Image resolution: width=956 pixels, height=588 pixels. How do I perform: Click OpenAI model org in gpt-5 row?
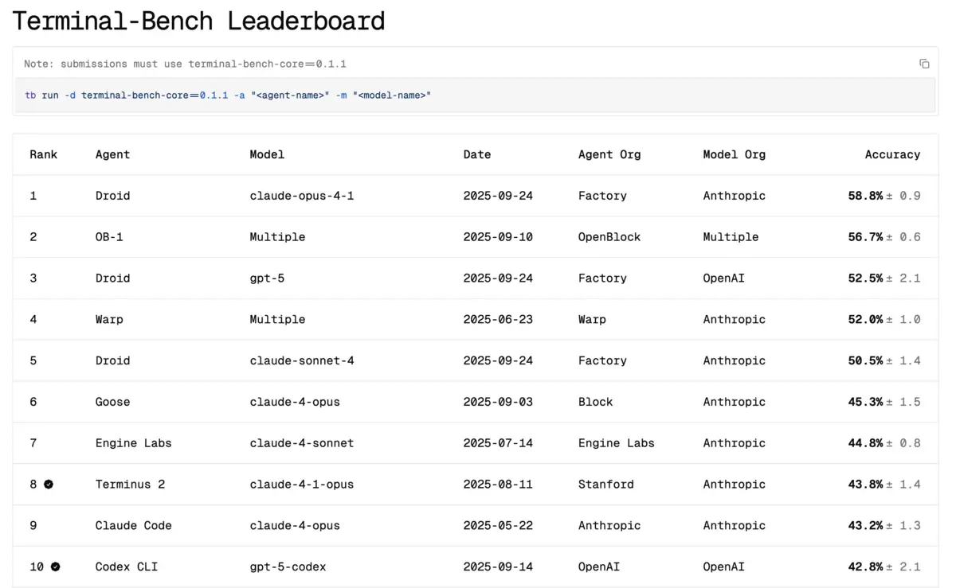723,278
